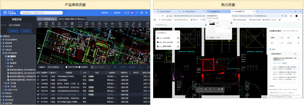The height and width of the screenshot is (105, 304).
Task: Click the 完成交底 button
Action: (26, 31)
